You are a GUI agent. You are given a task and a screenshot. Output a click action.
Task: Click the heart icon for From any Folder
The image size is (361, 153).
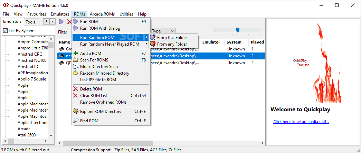[x=152, y=44]
